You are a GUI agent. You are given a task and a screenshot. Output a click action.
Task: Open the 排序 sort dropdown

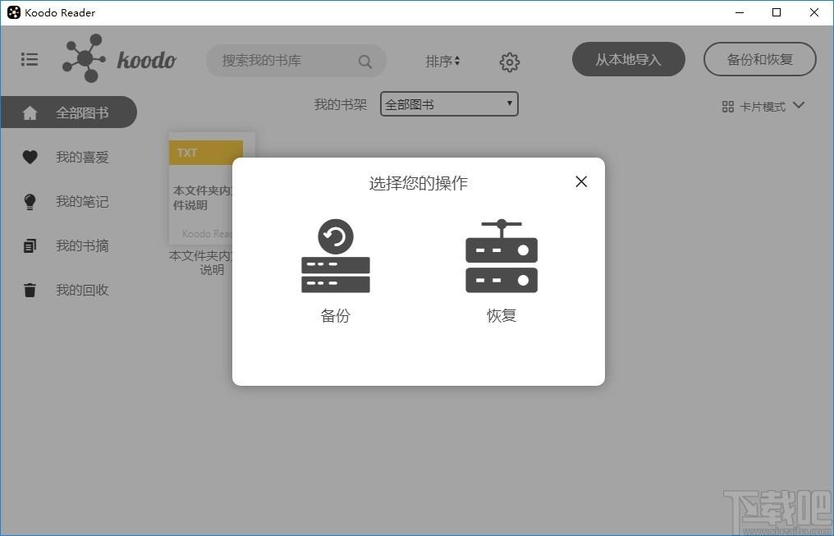click(442, 61)
